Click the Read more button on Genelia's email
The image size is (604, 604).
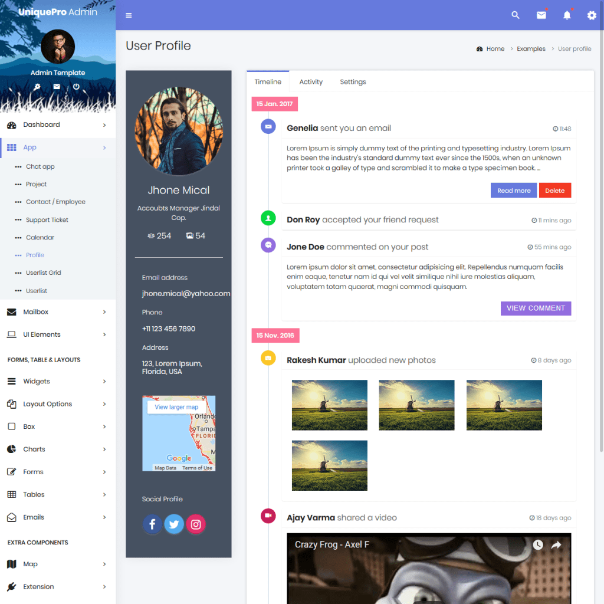tap(513, 190)
